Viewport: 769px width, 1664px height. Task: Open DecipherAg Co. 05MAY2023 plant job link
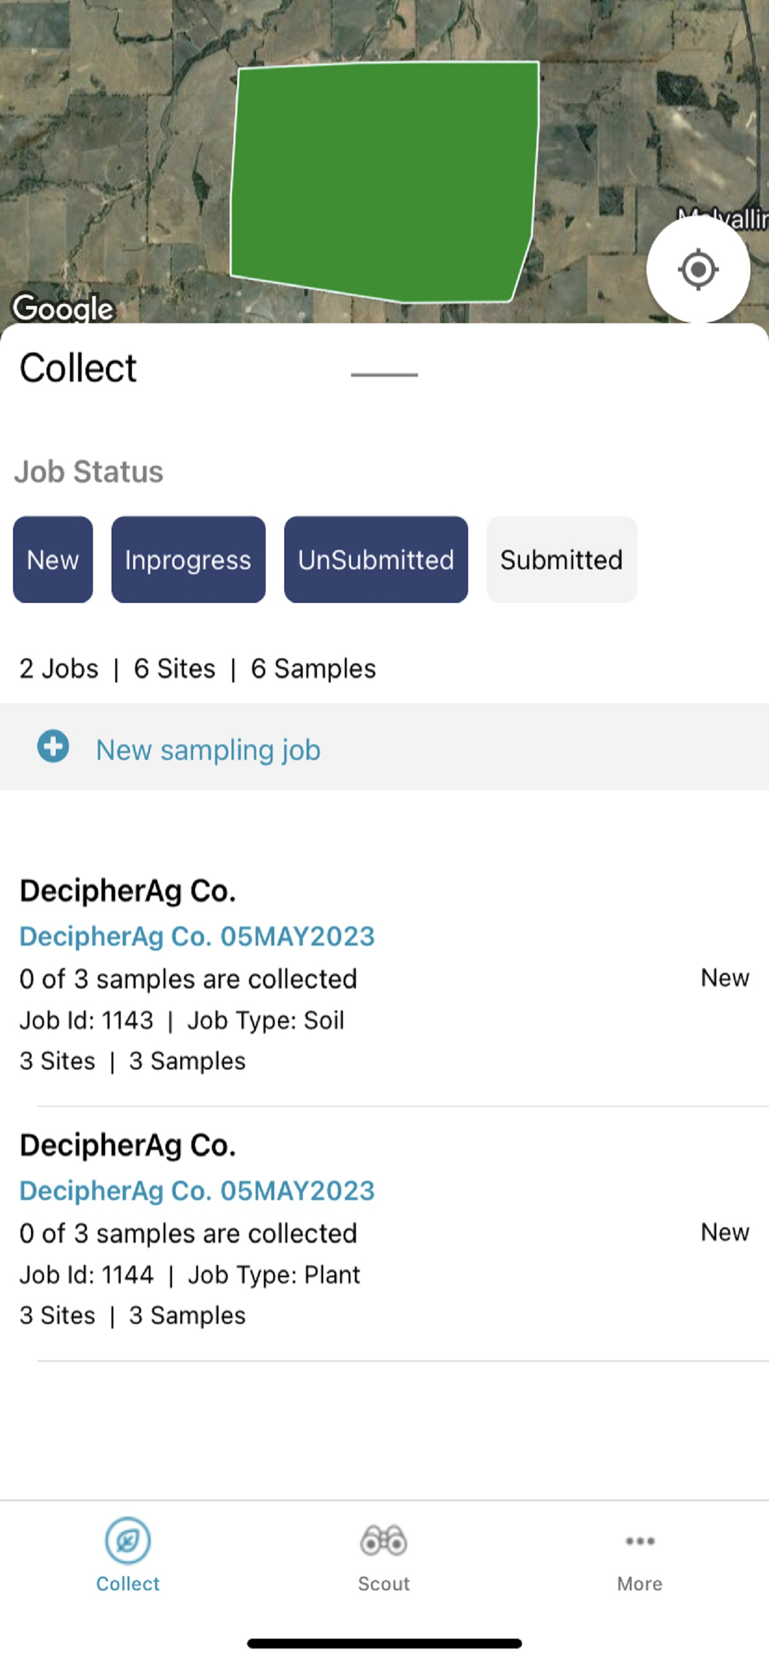[197, 1190]
